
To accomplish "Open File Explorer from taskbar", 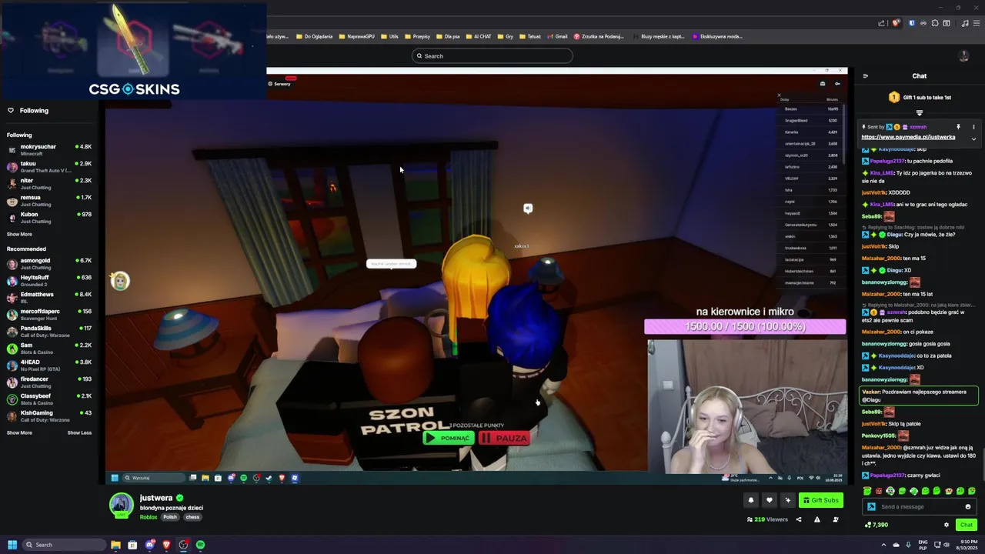I will click(115, 545).
